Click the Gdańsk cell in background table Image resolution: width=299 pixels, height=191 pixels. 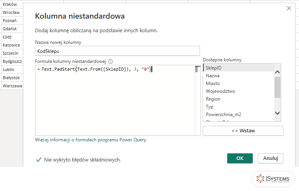pyautogui.click(x=12, y=29)
